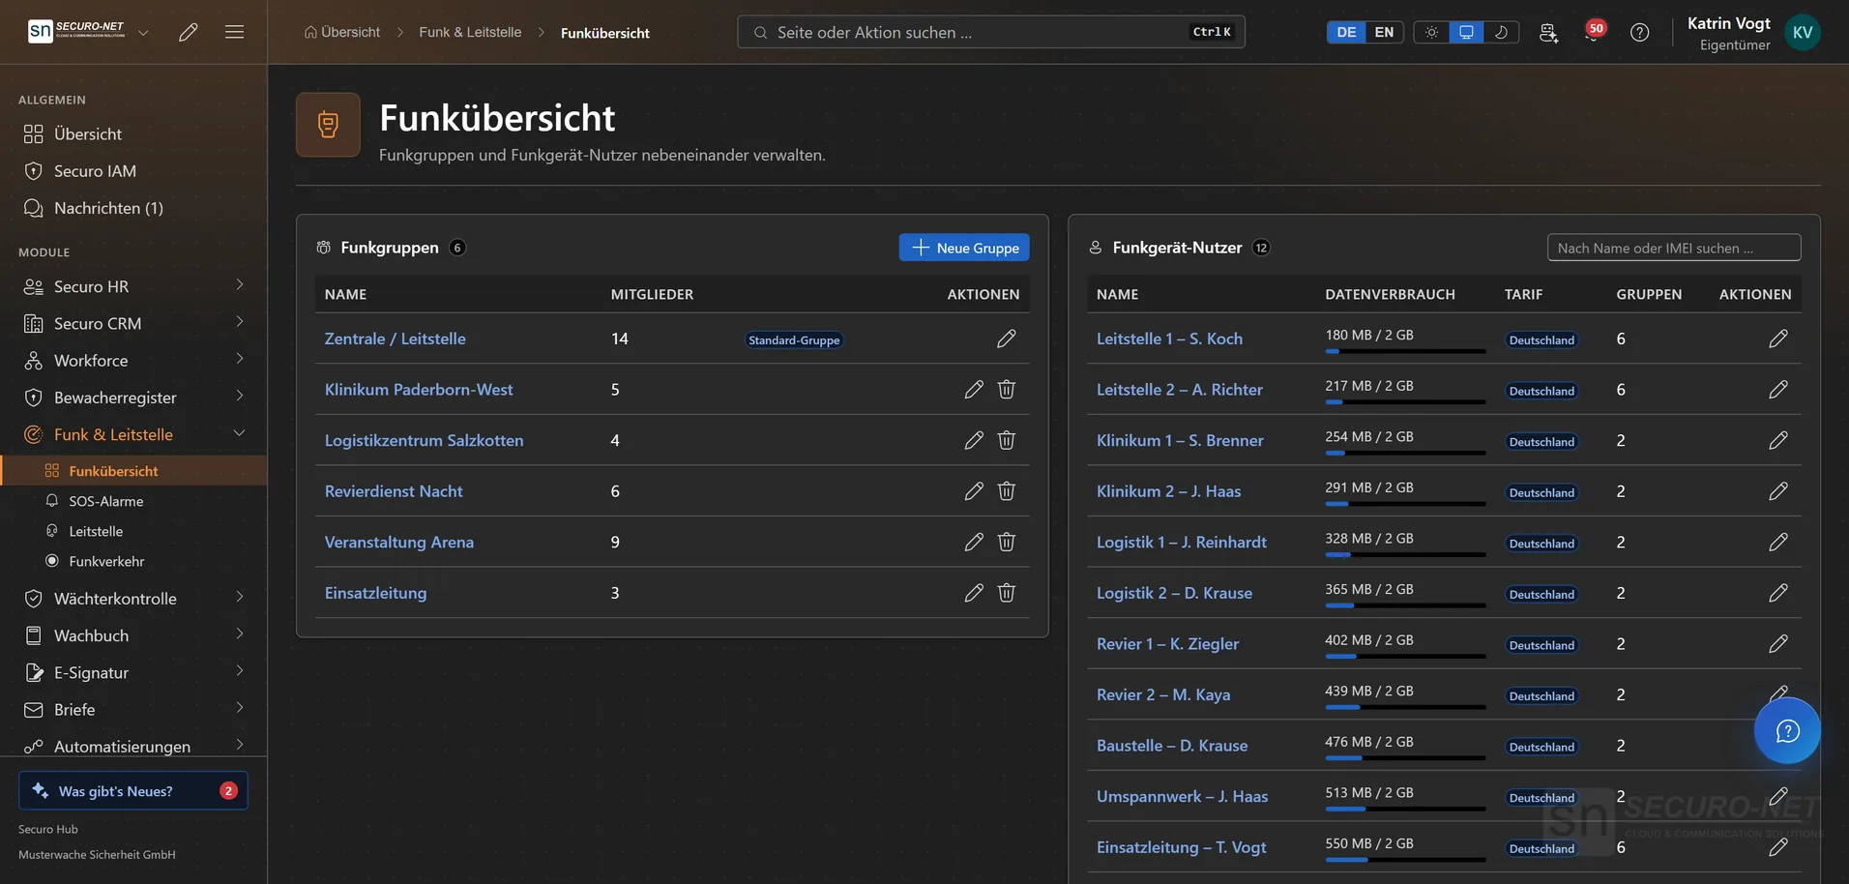Edit the Veranstaltung Arena group

tap(973, 542)
